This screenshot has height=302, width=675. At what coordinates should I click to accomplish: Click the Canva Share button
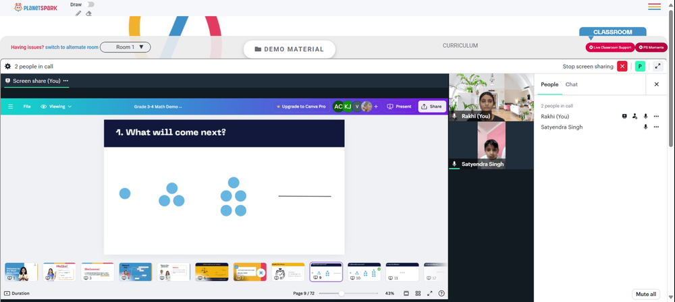click(432, 107)
